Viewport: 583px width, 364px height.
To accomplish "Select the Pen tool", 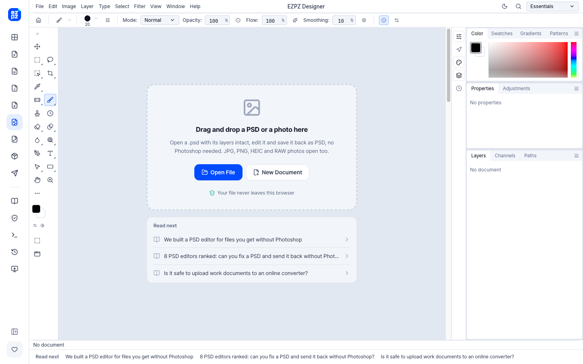I will pyautogui.click(x=37, y=153).
